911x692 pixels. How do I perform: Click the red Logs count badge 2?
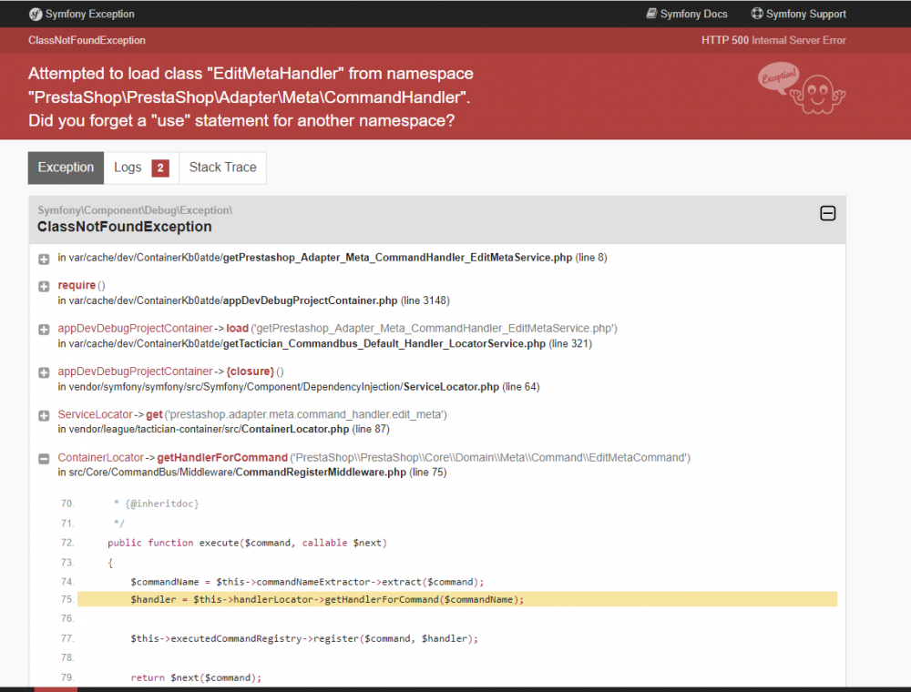click(x=160, y=168)
